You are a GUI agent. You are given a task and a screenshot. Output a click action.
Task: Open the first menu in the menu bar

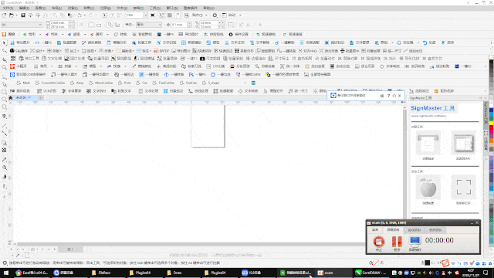[8, 8]
